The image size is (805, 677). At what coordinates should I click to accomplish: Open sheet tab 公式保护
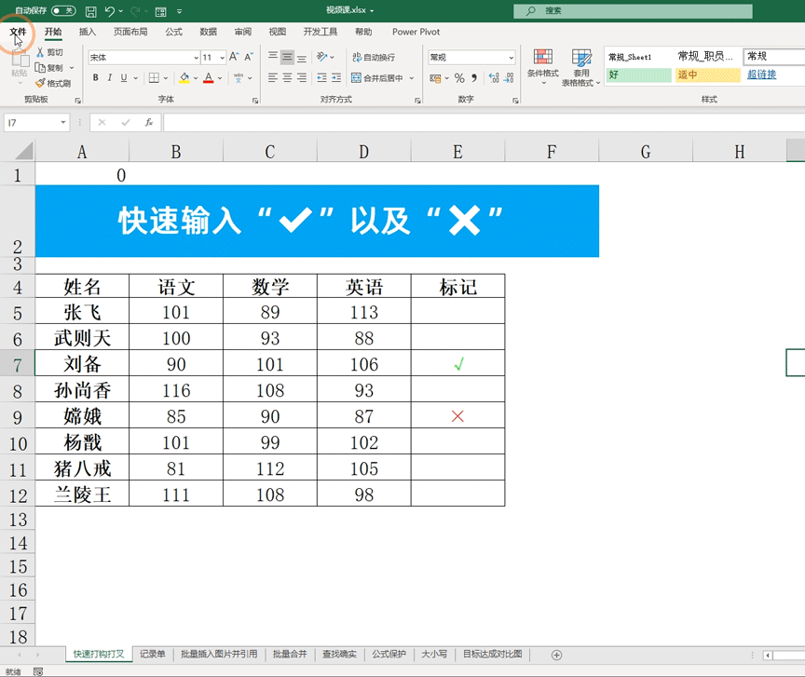pos(389,654)
